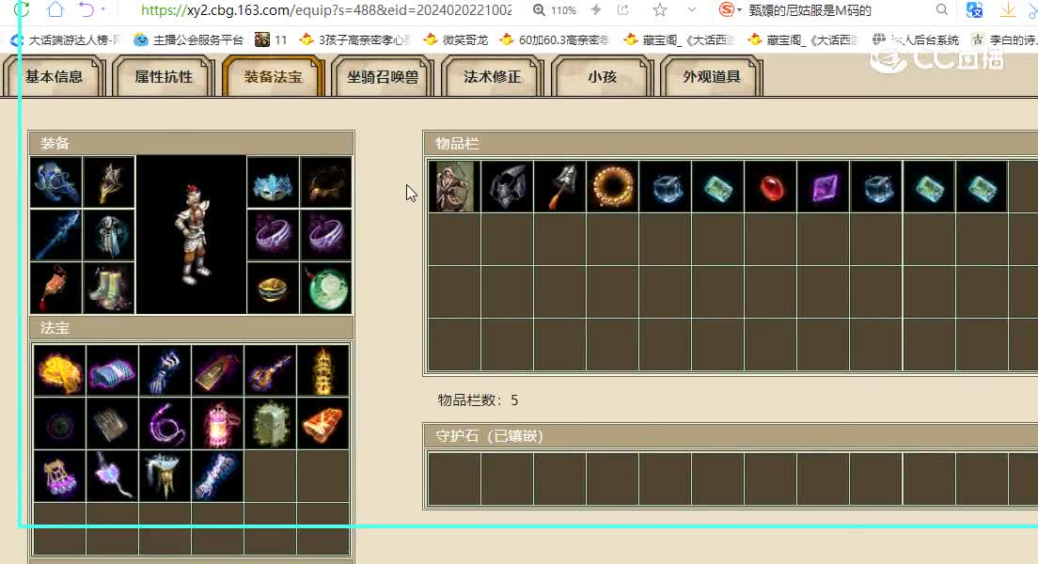
Task: Click the 110% zoom indicator
Action: coord(555,10)
